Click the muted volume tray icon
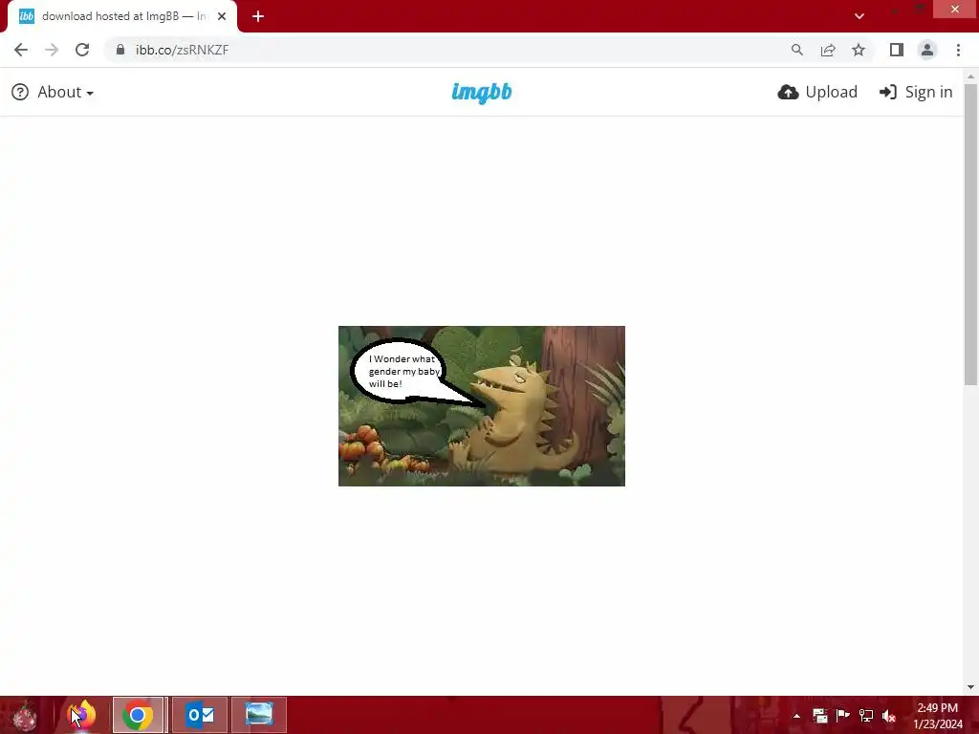The height and width of the screenshot is (734, 979). (889, 715)
